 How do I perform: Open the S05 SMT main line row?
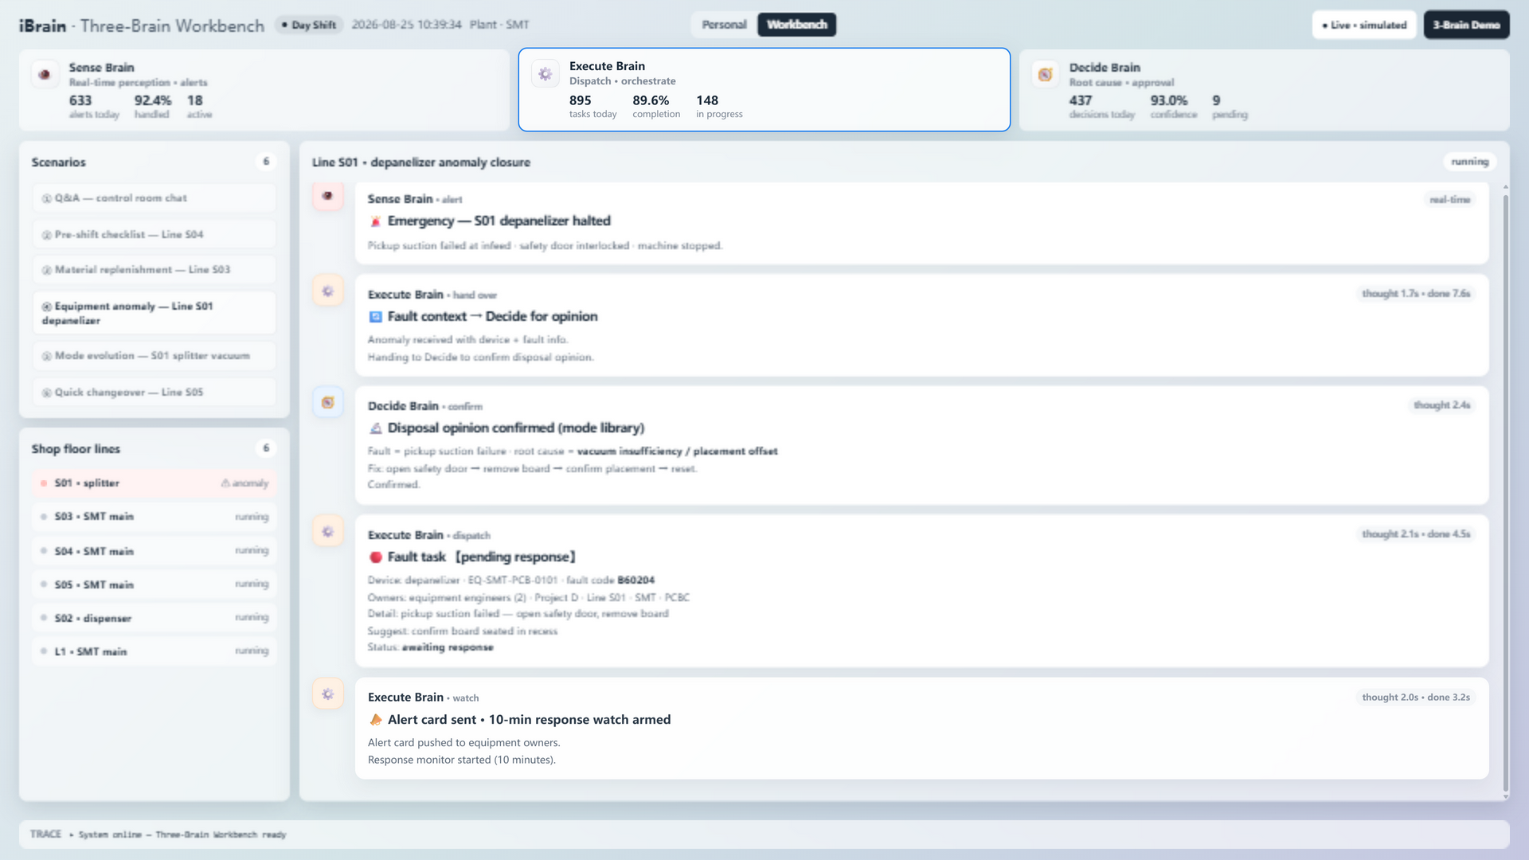pos(154,584)
